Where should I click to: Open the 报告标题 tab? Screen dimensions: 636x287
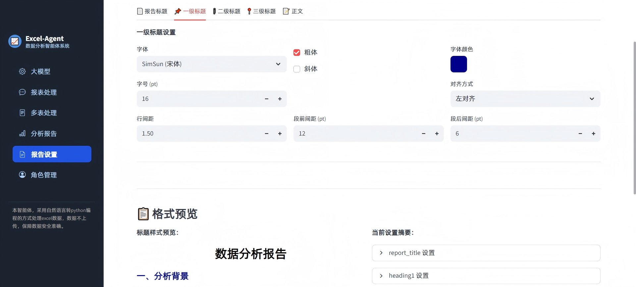coord(152,11)
